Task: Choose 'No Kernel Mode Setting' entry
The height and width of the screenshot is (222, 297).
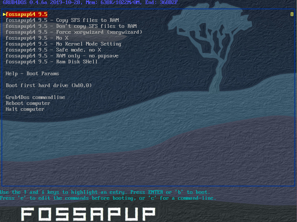Action: coord(63,44)
